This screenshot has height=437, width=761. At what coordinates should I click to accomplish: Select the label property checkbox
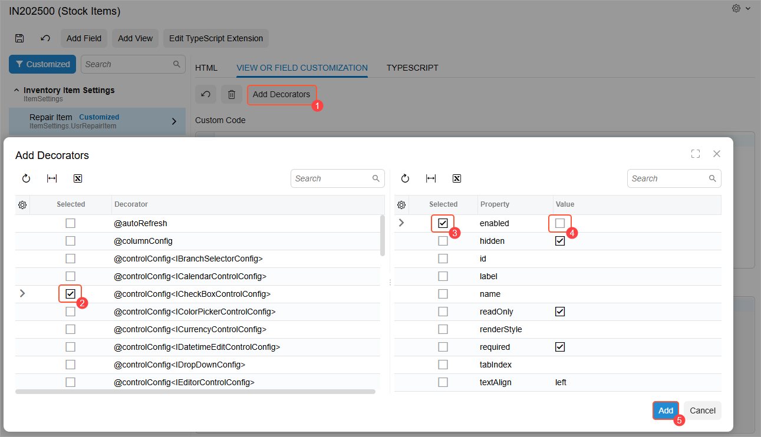pos(443,276)
